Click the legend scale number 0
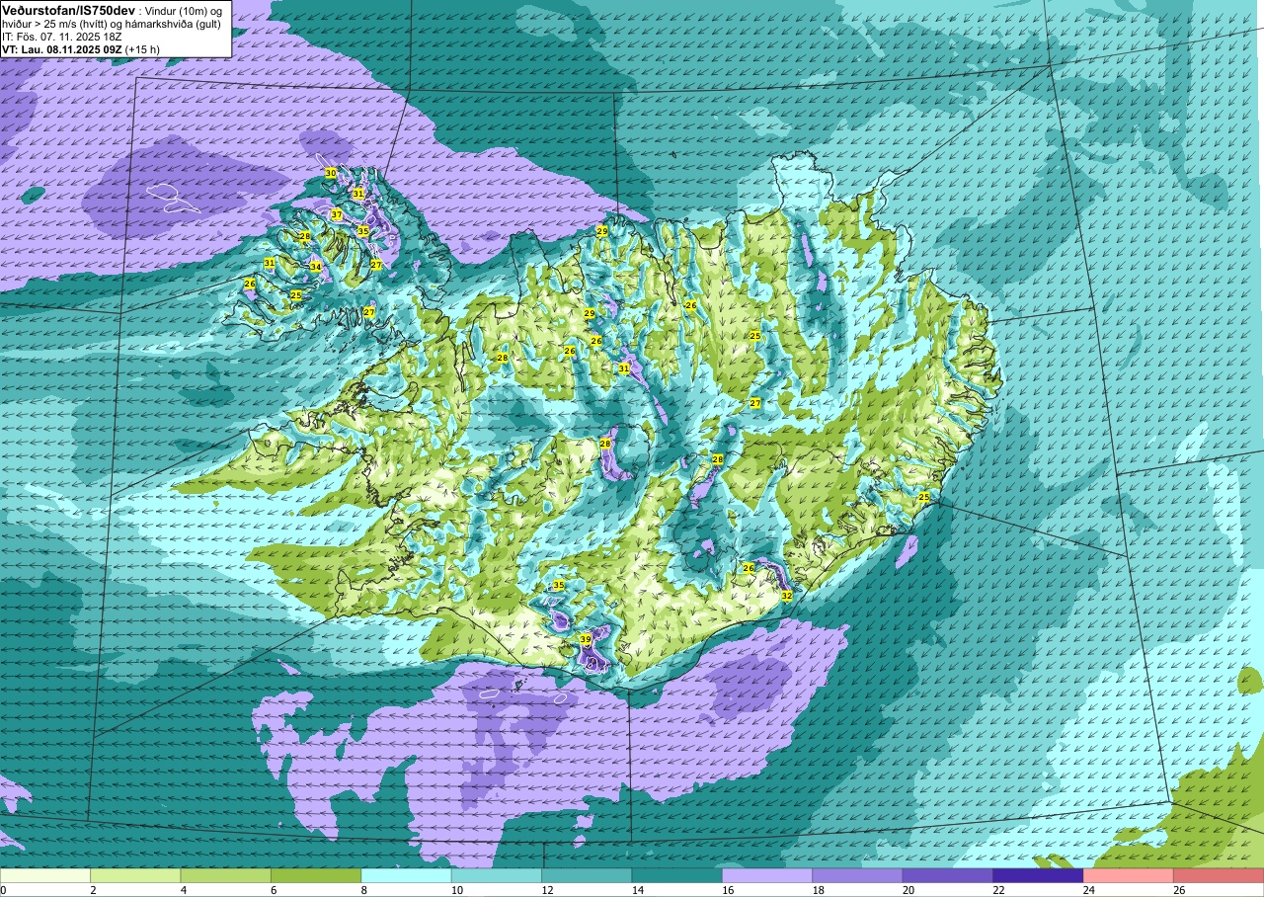The image size is (1264, 897). [4, 890]
